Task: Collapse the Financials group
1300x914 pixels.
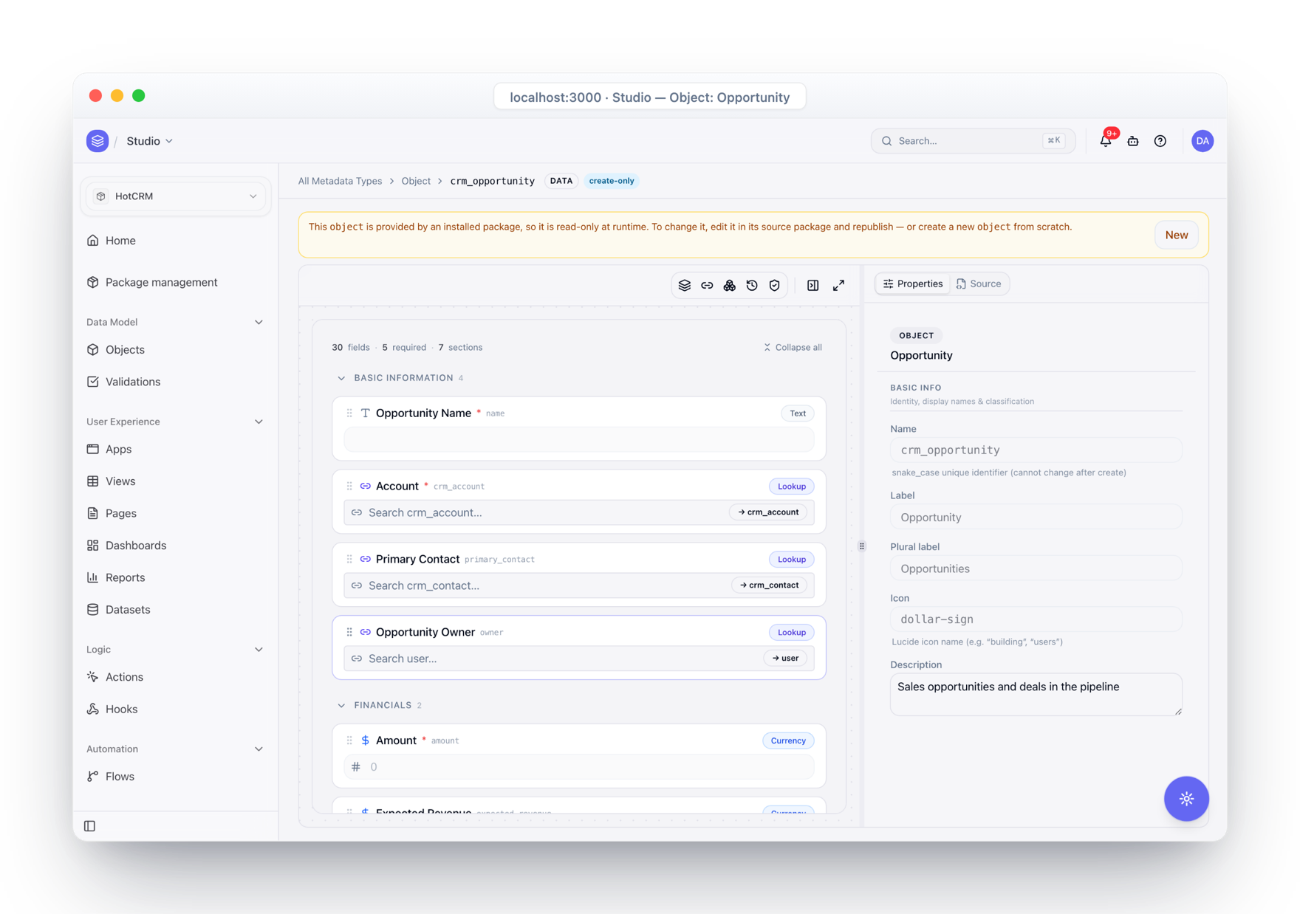Action: (x=341, y=706)
